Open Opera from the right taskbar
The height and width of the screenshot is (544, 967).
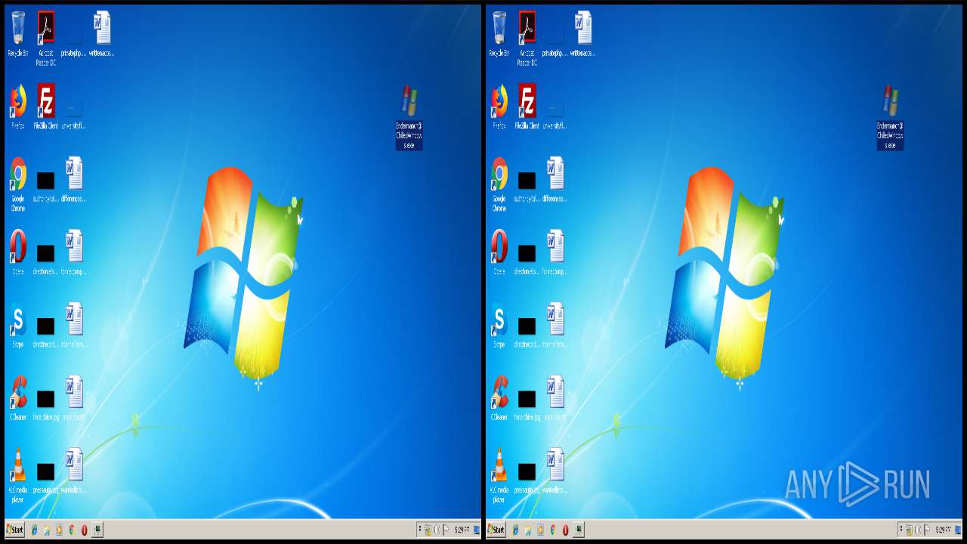[x=565, y=530]
